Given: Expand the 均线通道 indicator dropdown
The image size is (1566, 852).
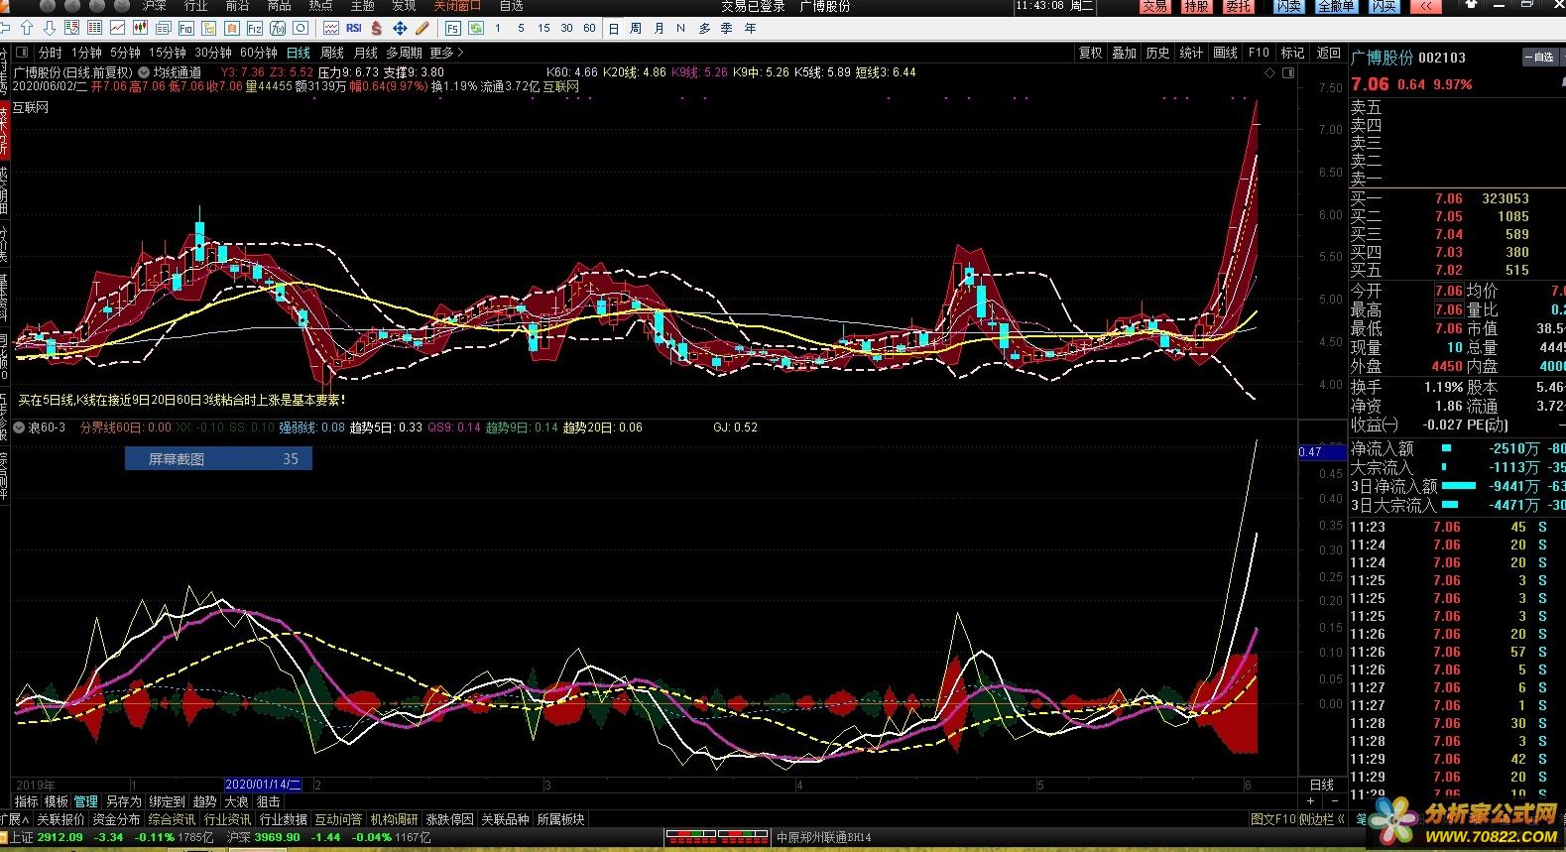Looking at the screenshot, I should 144,72.
